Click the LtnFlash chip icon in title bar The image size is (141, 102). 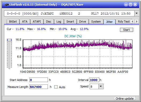[6, 5]
